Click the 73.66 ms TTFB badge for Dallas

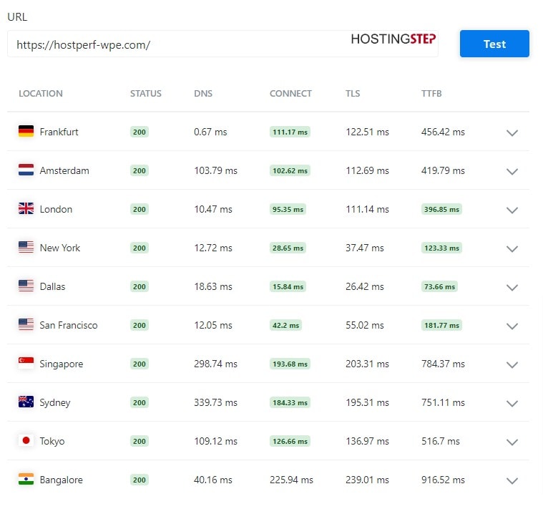pyautogui.click(x=439, y=286)
